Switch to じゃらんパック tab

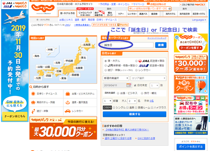click(x=85, y=13)
